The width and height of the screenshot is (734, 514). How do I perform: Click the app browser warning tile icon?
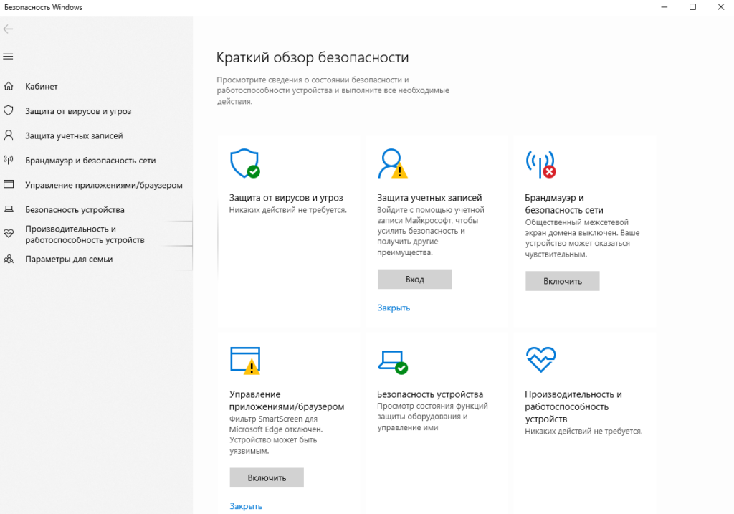coord(245,361)
